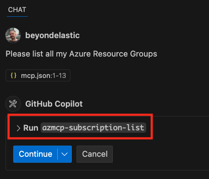Click the blue Continue button
Viewport: 209px width, 179px height.
tap(35, 154)
